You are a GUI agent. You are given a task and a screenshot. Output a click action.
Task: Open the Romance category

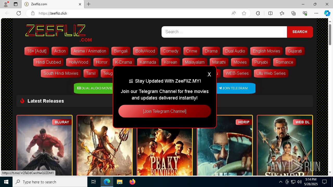(x=284, y=62)
